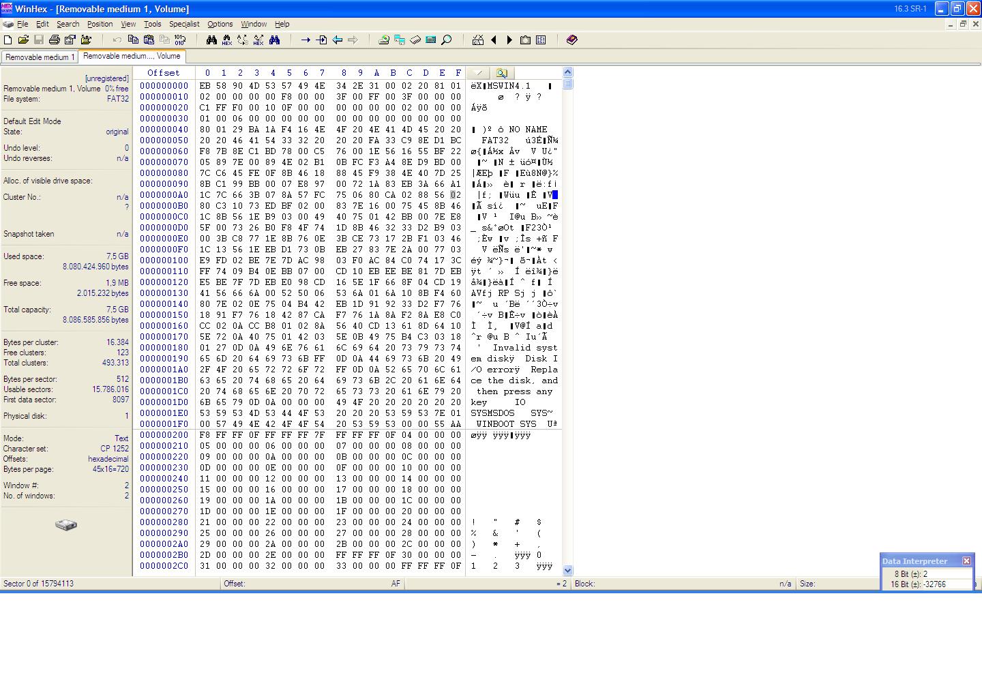Open the Edit menu
Viewport: 982px width, 686px height.
[42, 24]
